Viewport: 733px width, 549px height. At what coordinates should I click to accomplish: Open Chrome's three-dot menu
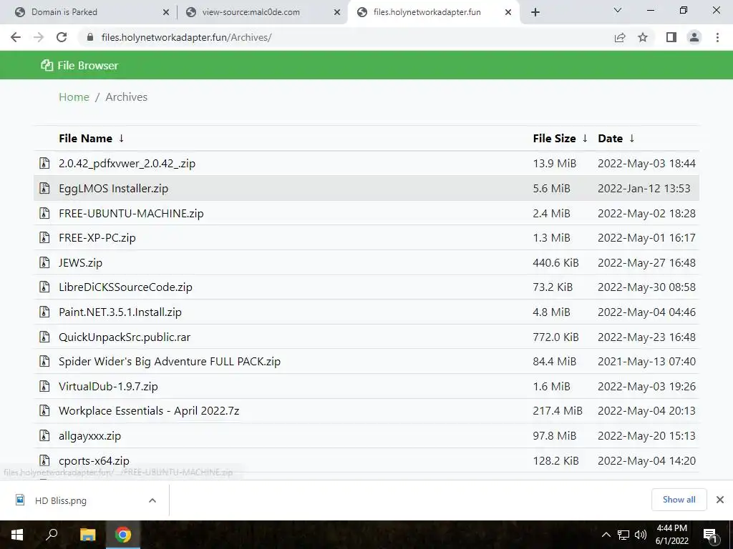717,37
